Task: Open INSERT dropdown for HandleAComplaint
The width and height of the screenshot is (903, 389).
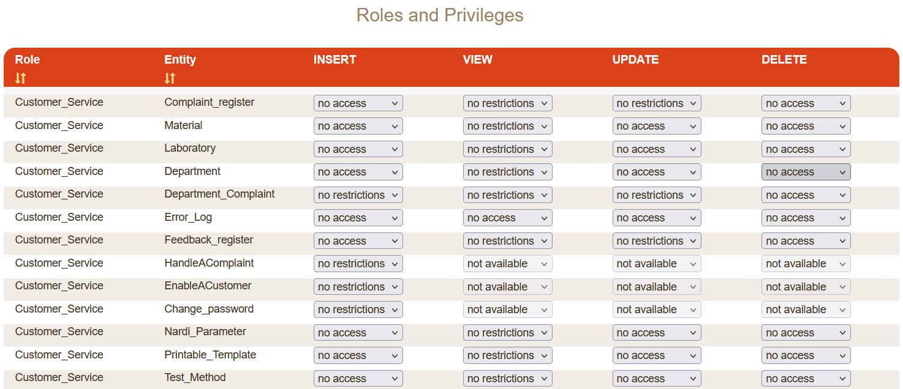Action: (x=358, y=264)
